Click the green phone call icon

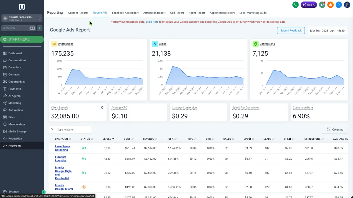pyautogui.click(x=295, y=5)
